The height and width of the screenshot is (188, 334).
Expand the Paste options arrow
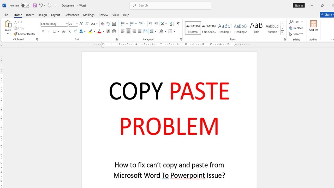click(x=8, y=34)
